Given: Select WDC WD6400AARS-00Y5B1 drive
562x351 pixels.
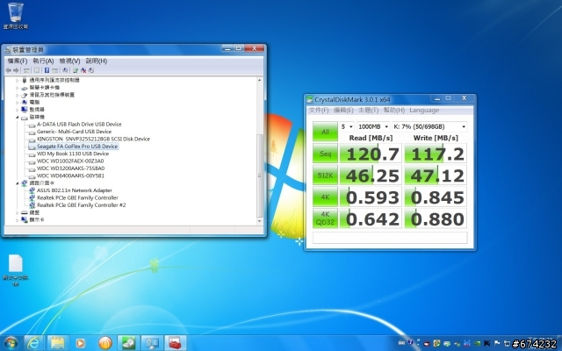Looking at the screenshot, I should [70, 175].
